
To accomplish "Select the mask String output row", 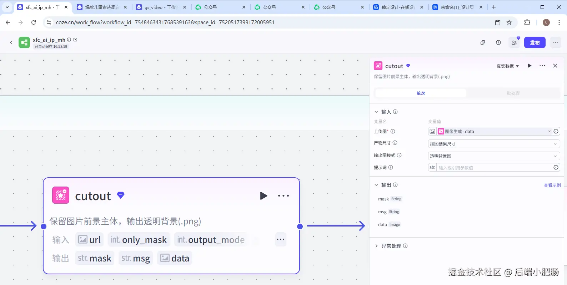I will (x=390, y=199).
